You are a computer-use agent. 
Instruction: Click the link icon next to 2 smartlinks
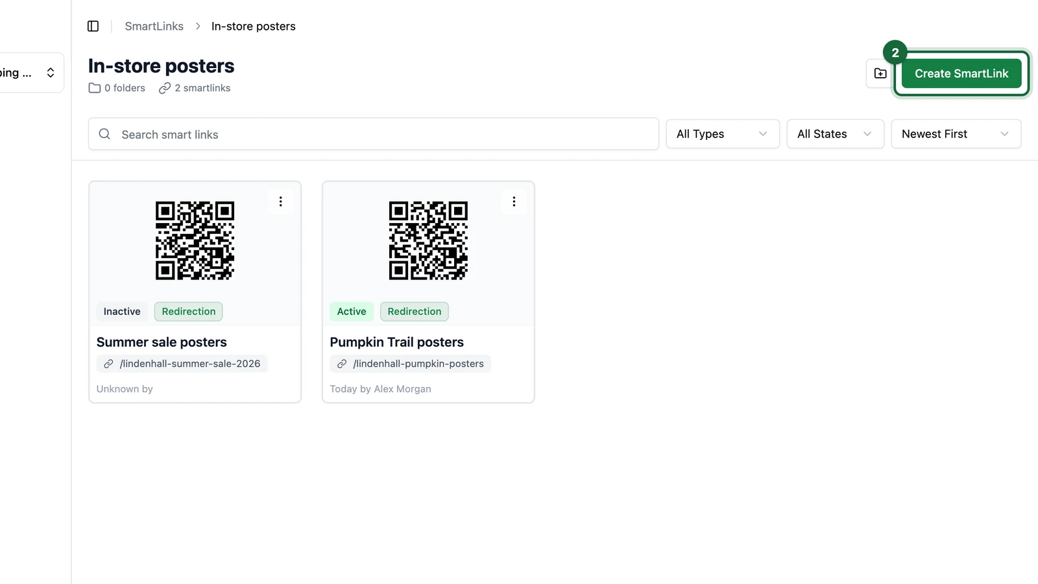(165, 88)
